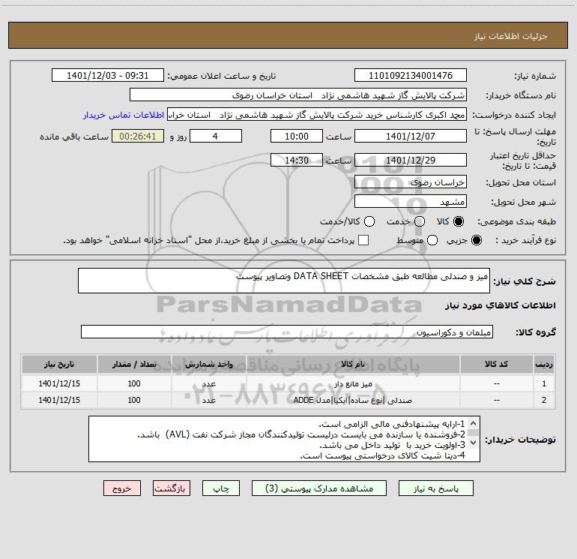
Task: Click the request creator name field
Action: (x=317, y=114)
